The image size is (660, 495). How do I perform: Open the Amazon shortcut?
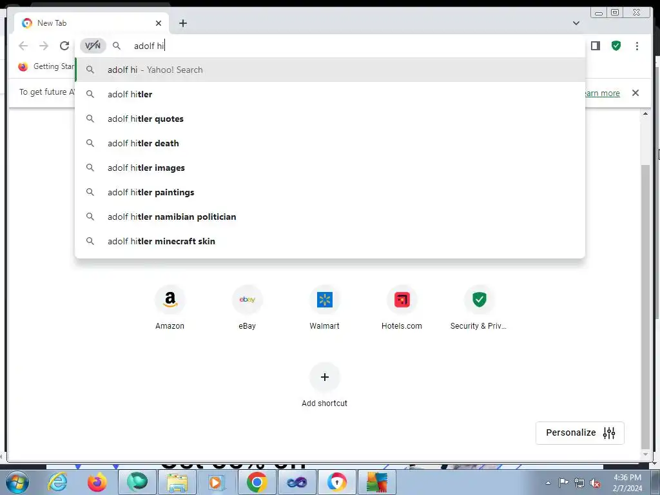point(170,307)
